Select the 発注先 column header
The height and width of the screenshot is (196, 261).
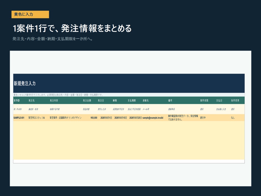(31, 101)
